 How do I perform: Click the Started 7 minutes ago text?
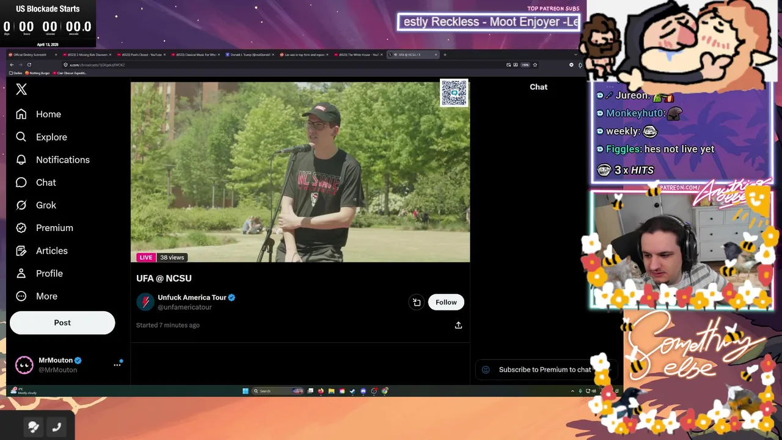[x=168, y=325]
